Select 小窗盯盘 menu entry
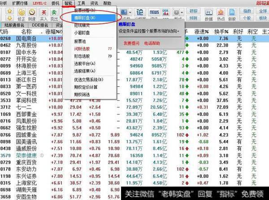The width and height of the screenshot is (269, 200). pos(94,33)
